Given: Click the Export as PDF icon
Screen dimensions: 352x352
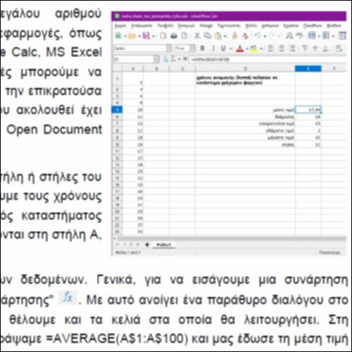Looking at the screenshot, I should click(x=163, y=36).
